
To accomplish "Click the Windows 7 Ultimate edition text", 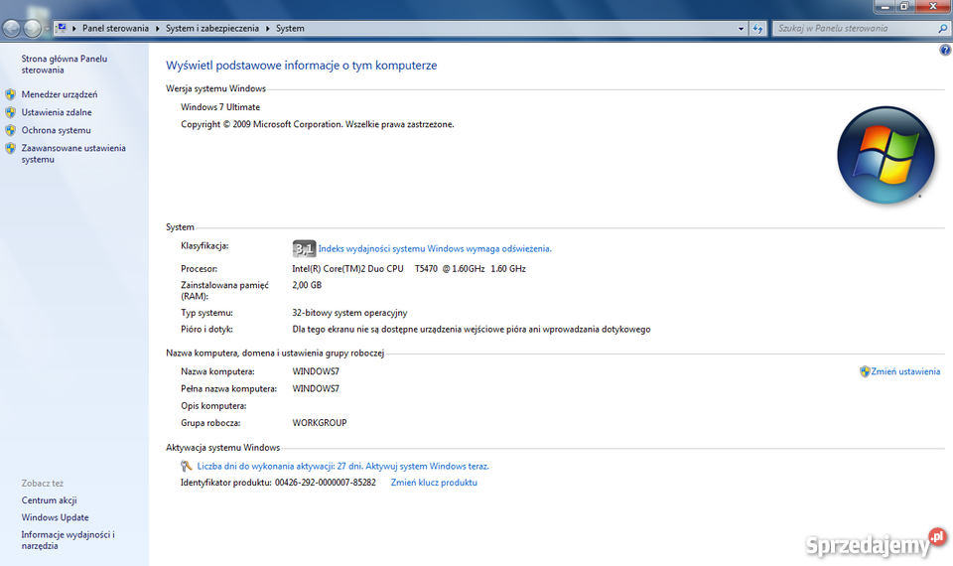I will point(220,107).
